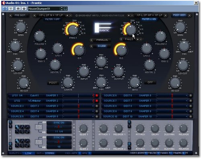Click HouseStumper01 preset name field
The height and width of the screenshot is (159, 201).
point(44,9)
